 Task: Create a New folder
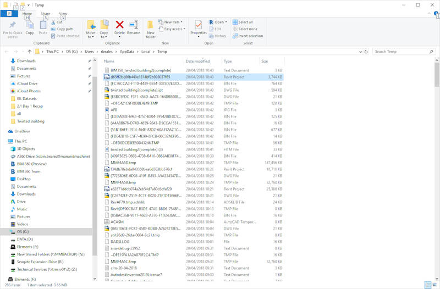[x=151, y=29]
